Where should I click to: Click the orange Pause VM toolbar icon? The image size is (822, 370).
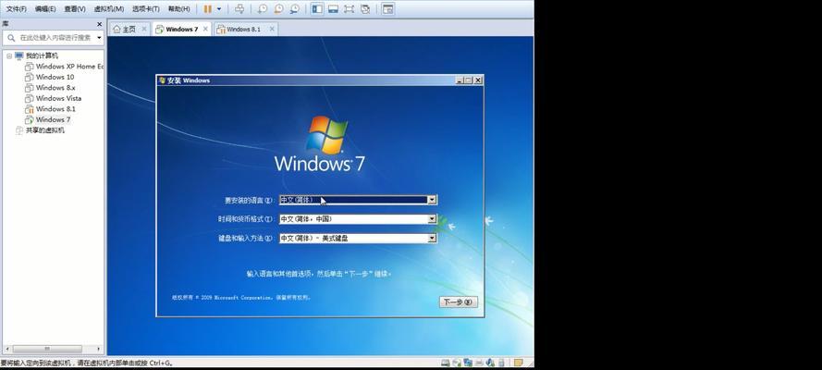click(208, 9)
